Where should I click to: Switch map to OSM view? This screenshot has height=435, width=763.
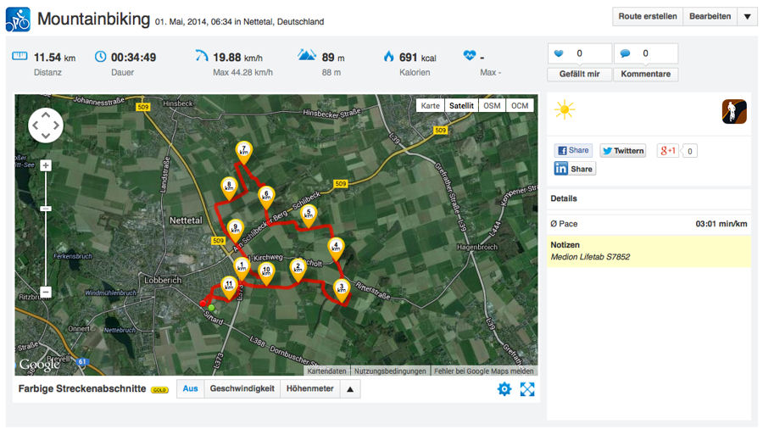[492, 106]
